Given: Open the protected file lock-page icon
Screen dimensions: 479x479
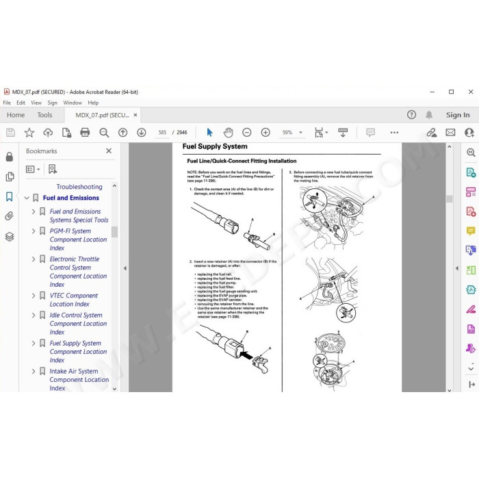Looking at the screenshot, I should coord(66,133).
